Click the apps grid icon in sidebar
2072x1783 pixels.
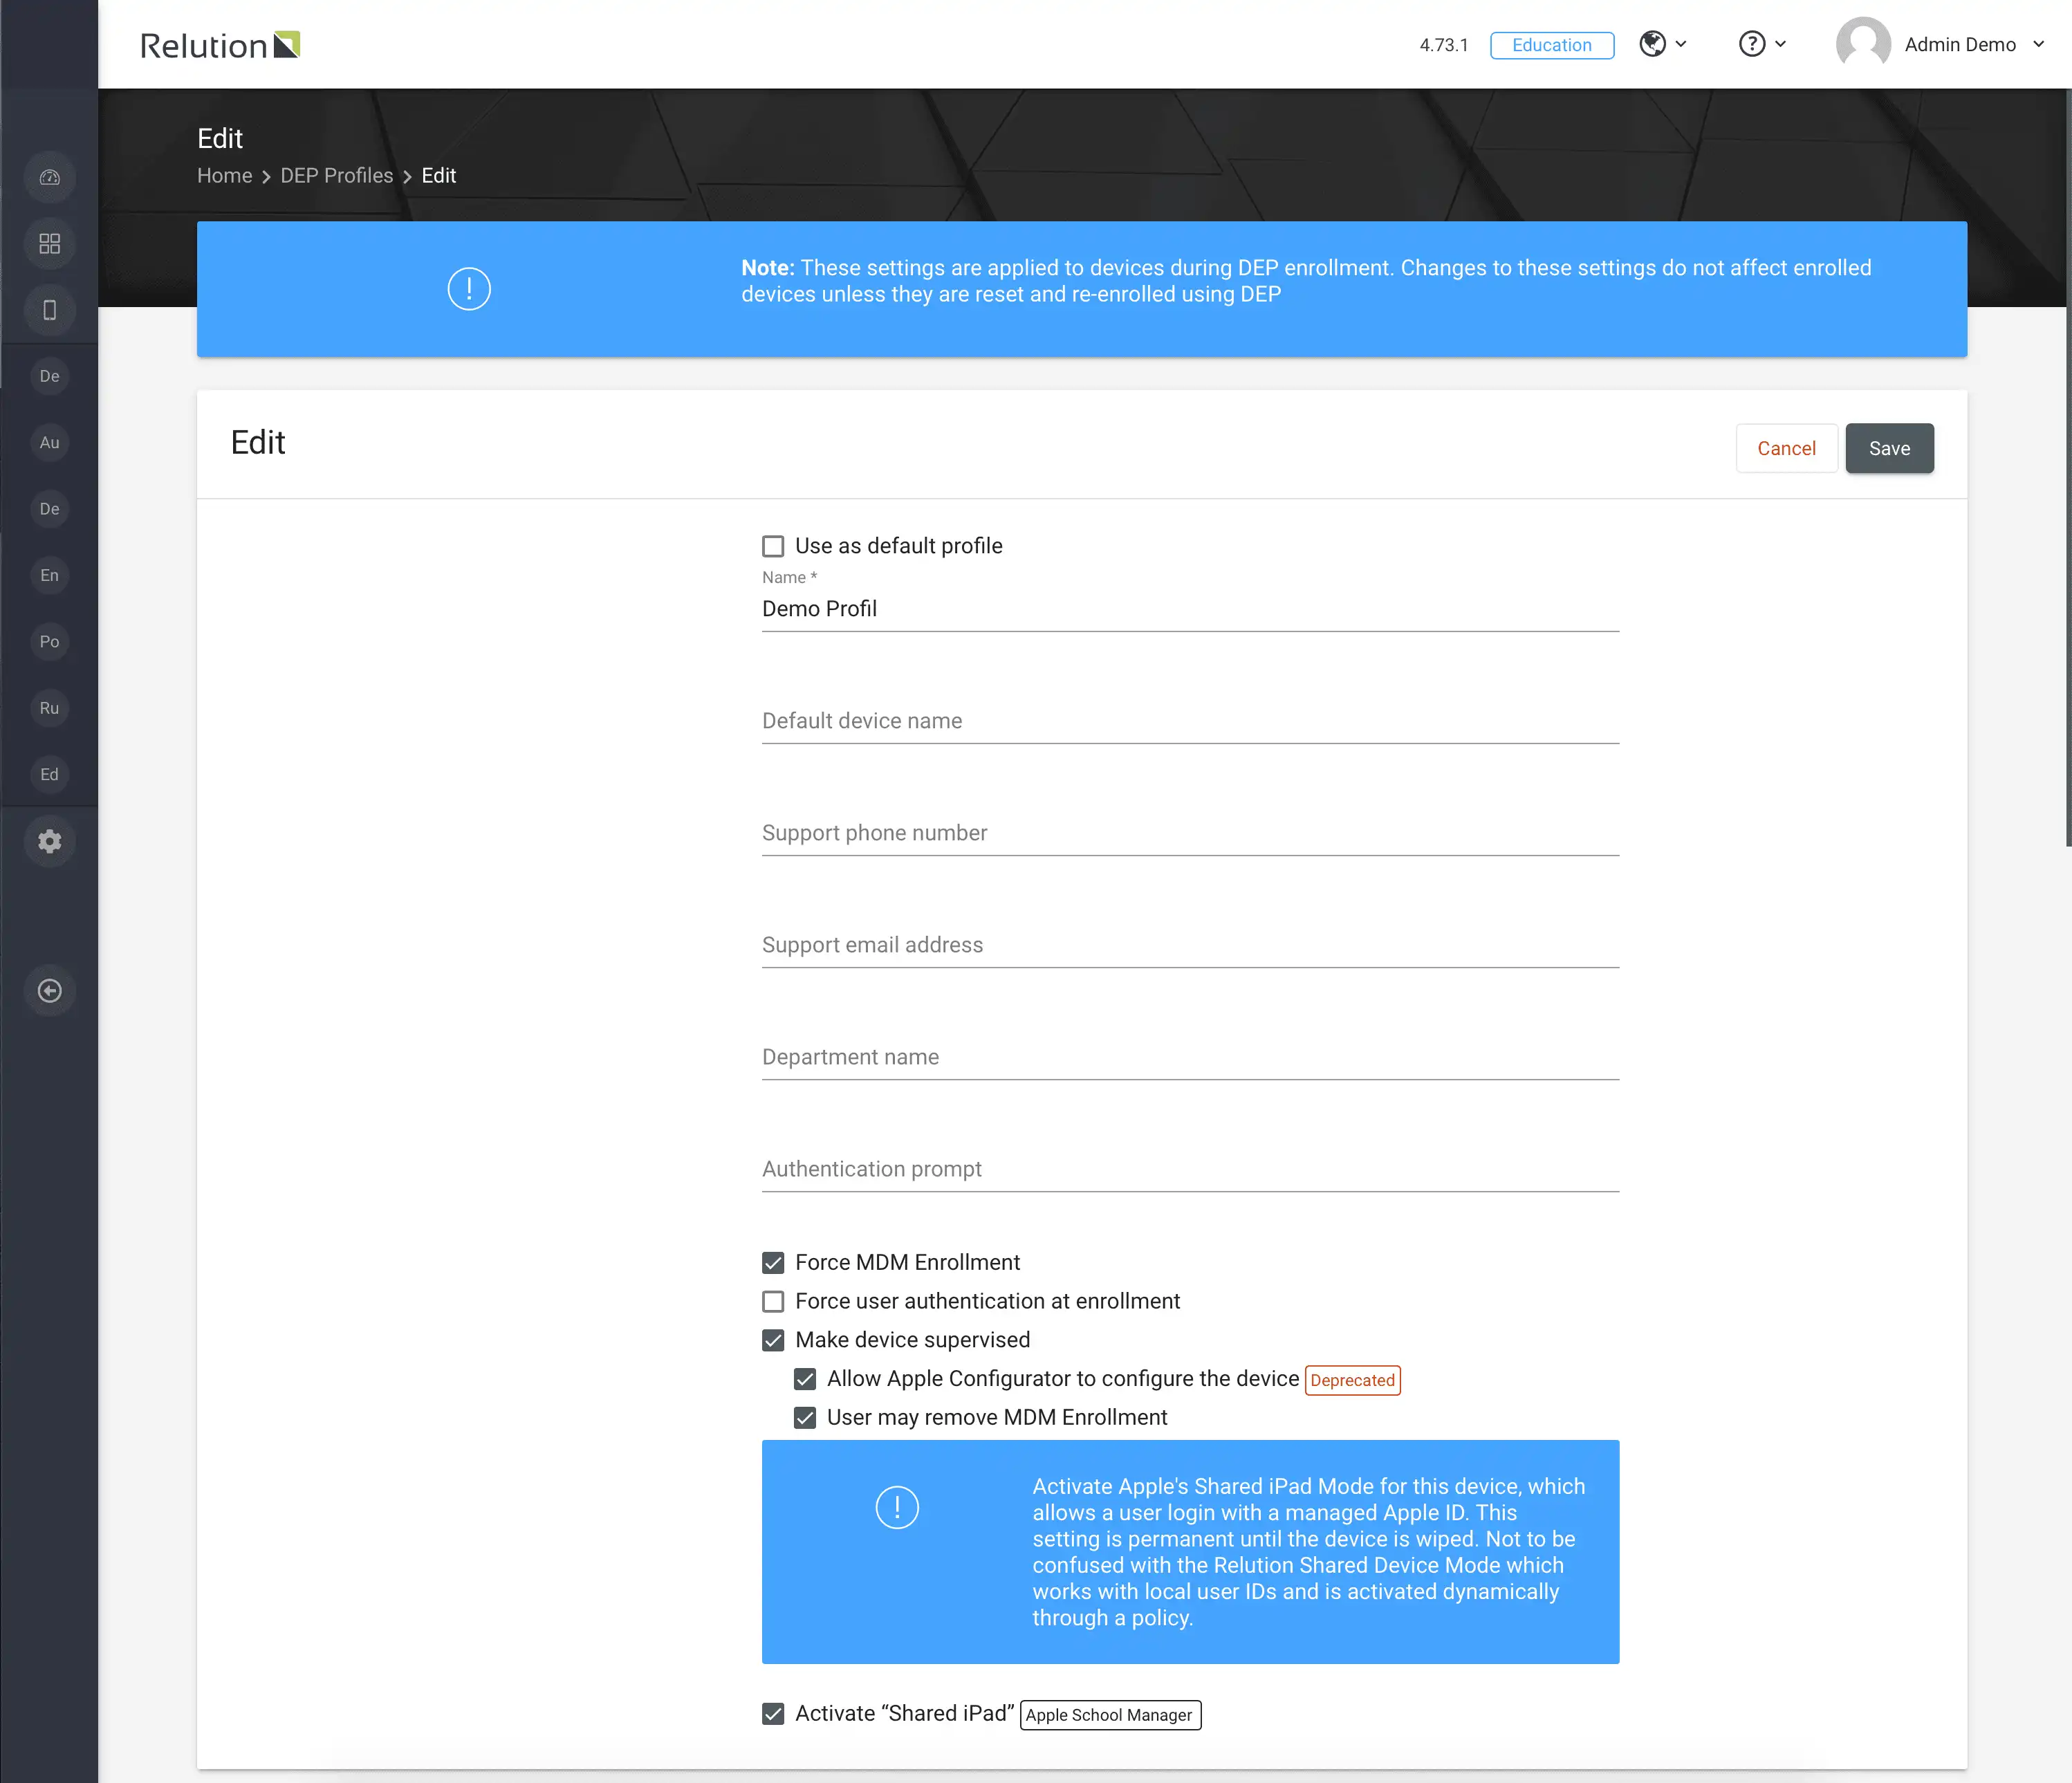pyautogui.click(x=49, y=244)
